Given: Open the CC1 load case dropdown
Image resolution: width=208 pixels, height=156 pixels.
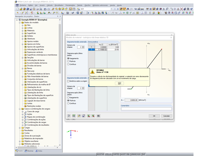Looking at the screenshot, I should point(111,9).
